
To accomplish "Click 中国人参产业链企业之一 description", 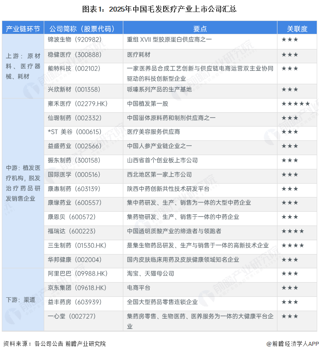I will [x=159, y=146].
